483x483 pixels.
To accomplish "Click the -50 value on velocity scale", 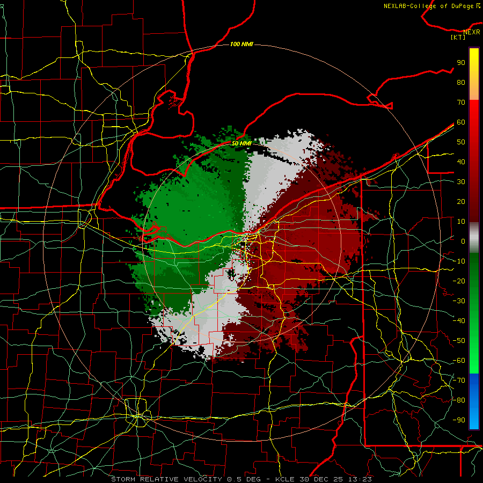I will pyautogui.click(x=459, y=341).
